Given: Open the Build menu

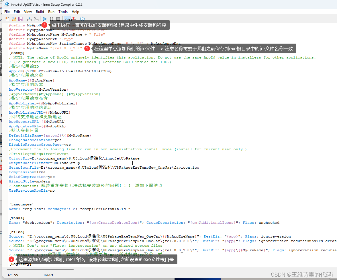Looking at the screenshot, I should pyautogui.click(x=40, y=12).
